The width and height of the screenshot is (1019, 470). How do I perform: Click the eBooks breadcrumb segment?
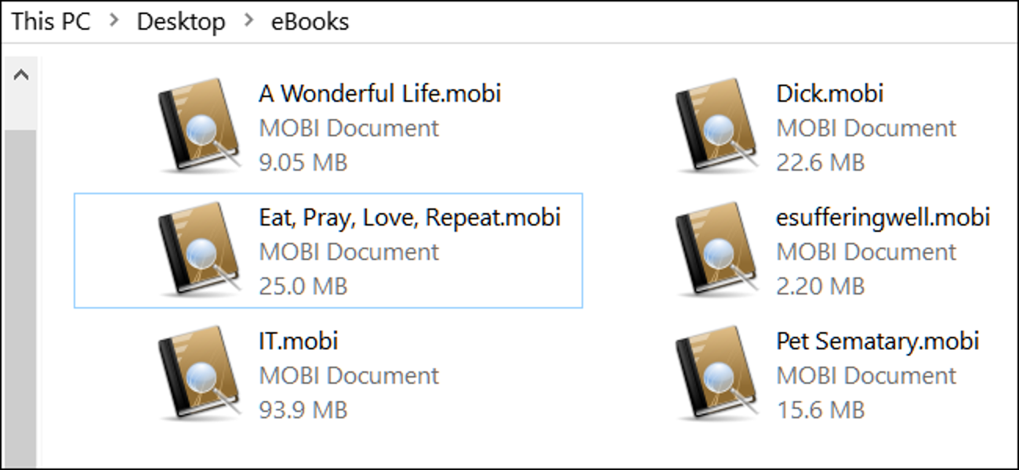310,21
